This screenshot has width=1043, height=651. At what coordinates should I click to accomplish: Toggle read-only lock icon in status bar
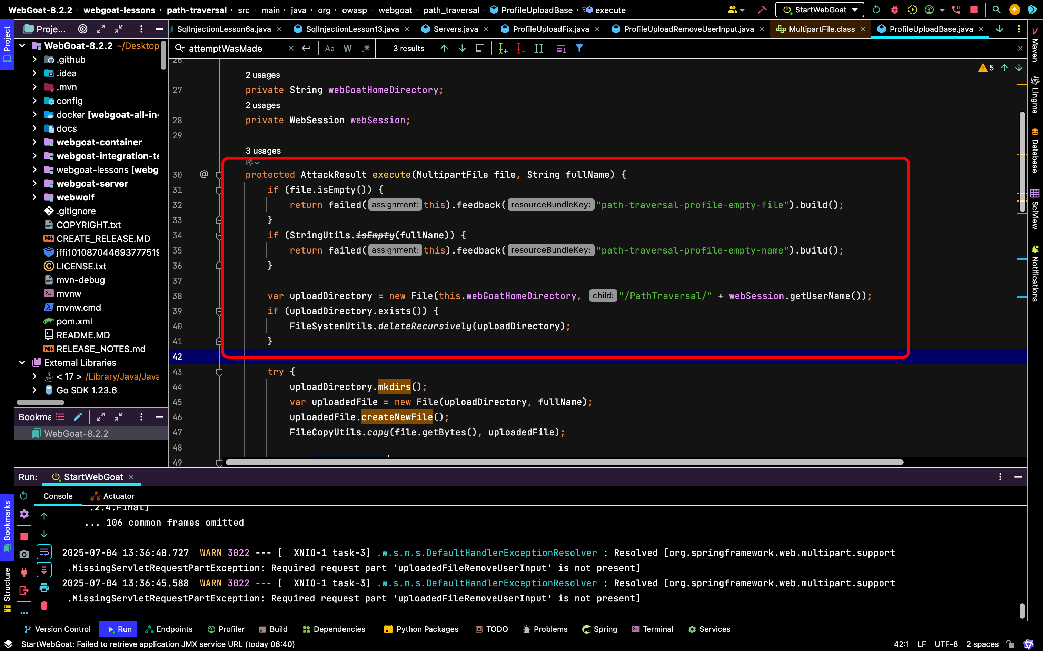click(1010, 644)
